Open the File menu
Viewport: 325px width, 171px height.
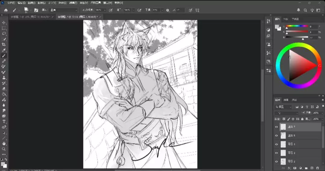11,3
